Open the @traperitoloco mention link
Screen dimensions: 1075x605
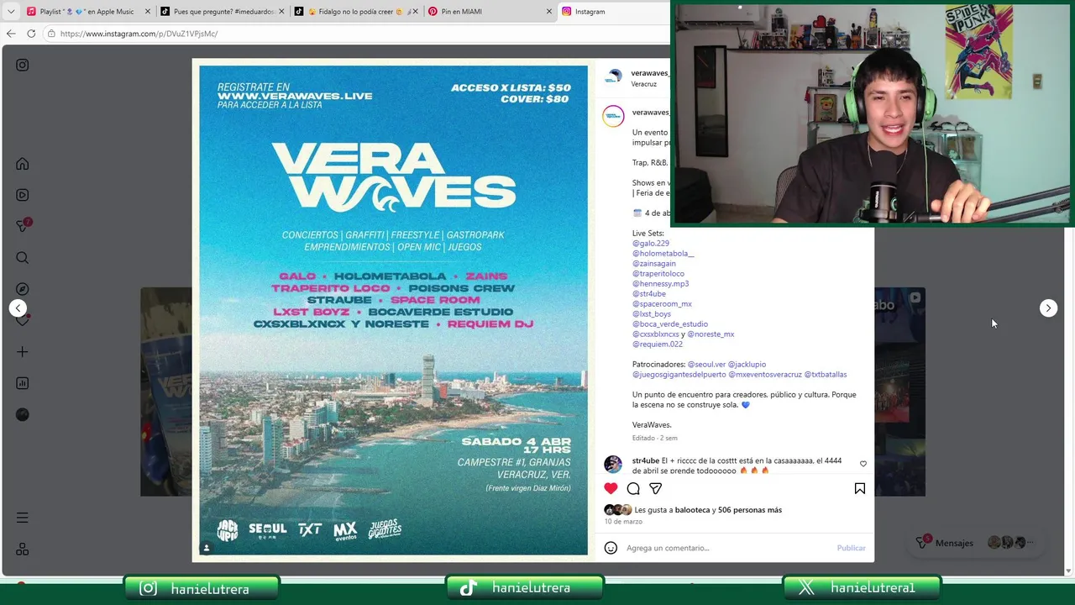coord(658,274)
